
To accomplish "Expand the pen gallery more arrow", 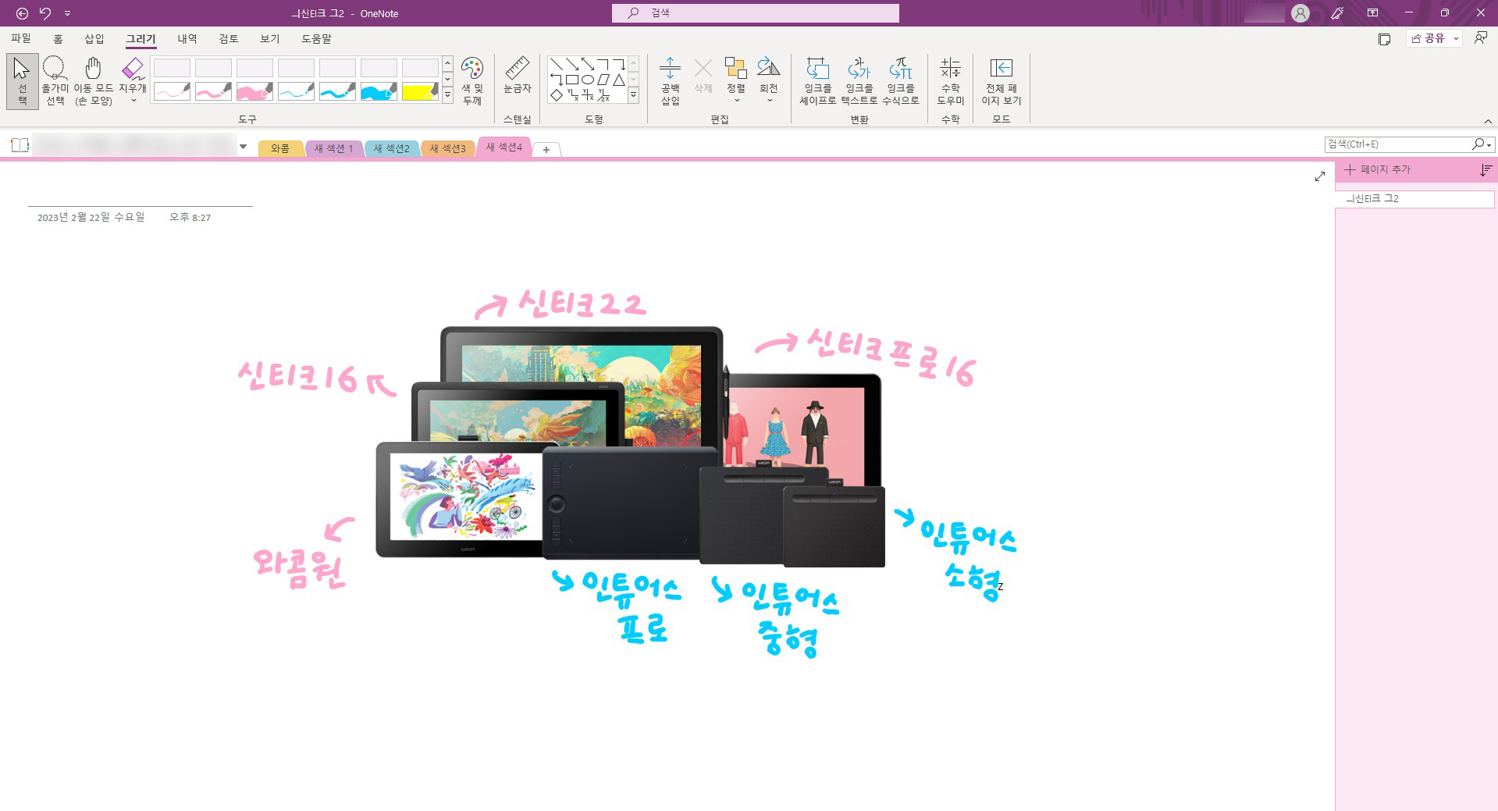I will point(447,95).
